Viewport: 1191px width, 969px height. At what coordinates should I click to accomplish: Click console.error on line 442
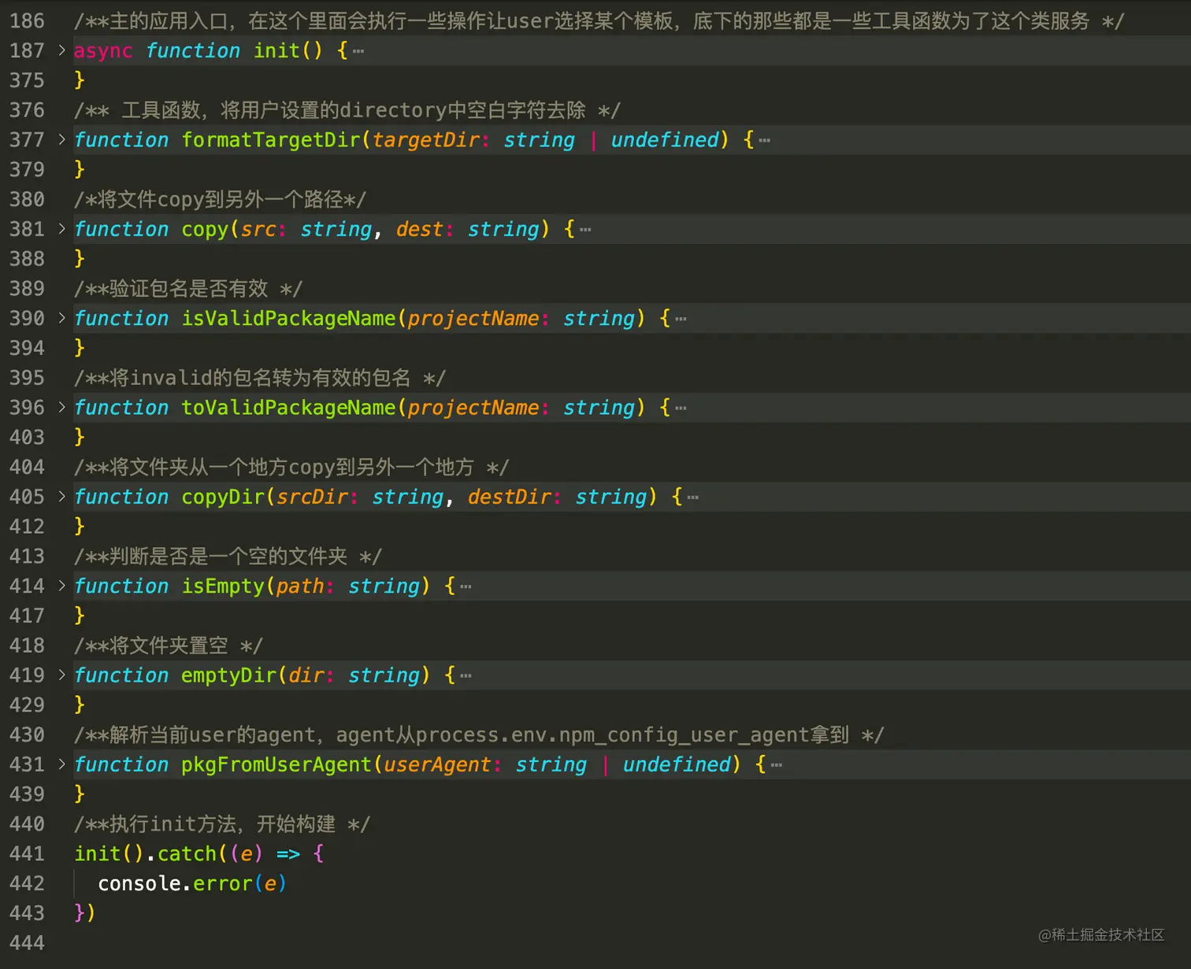click(x=175, y=883)
